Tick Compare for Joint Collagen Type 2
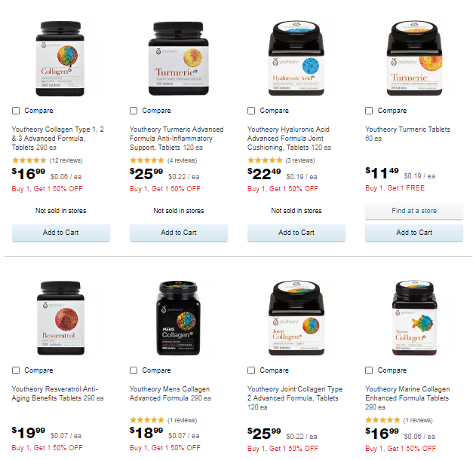 tap(251, 370)
